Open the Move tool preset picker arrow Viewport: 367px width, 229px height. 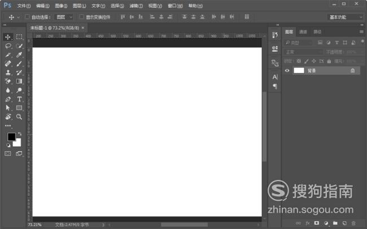[18, 17]
